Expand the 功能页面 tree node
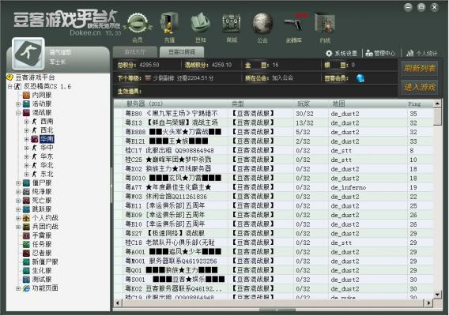The image size is (449, 316). click(18, 288)
